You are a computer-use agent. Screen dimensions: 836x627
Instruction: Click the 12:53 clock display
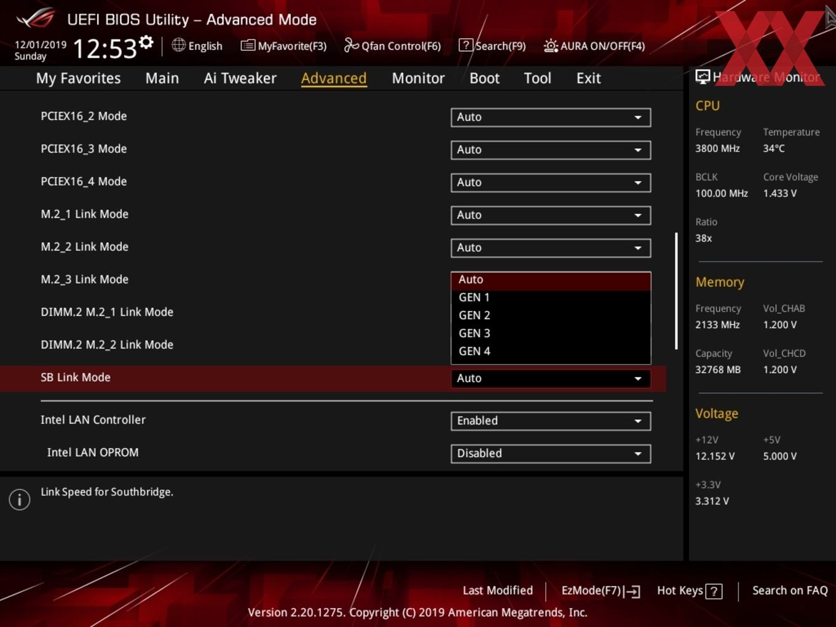104,48
